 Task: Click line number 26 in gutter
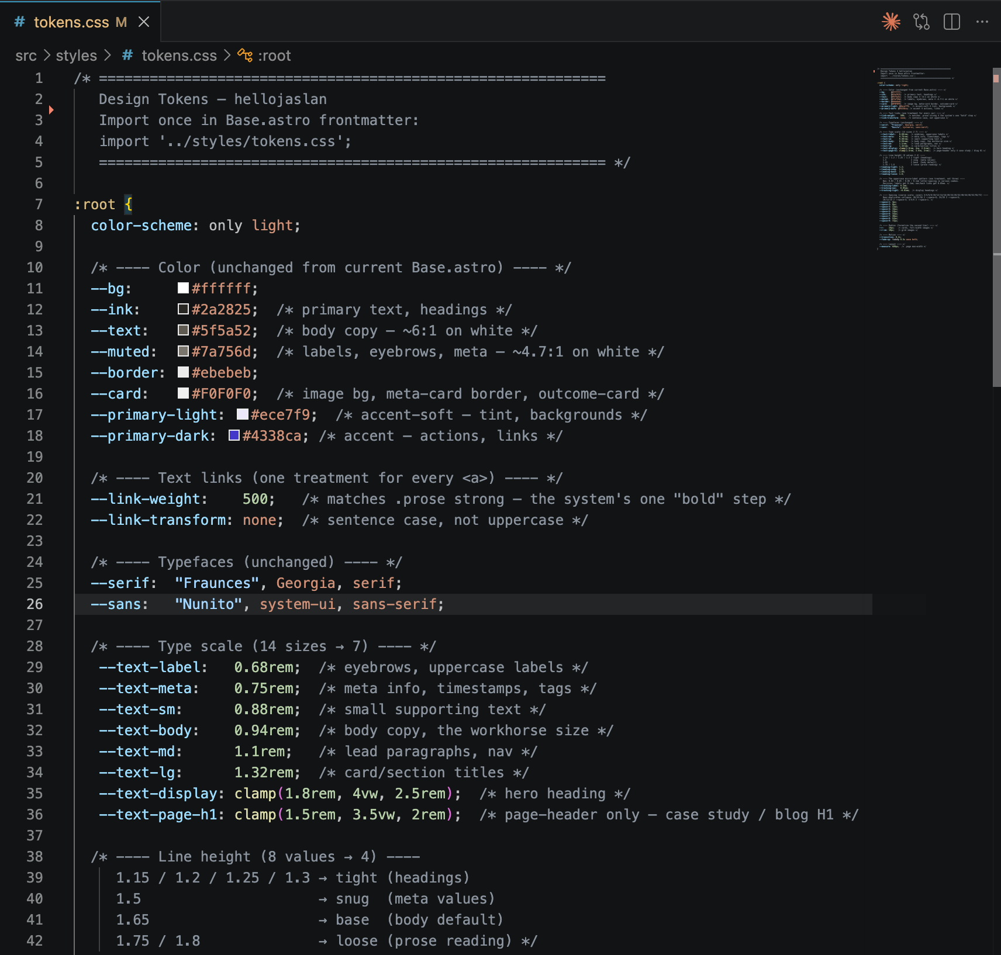[34, 604]
